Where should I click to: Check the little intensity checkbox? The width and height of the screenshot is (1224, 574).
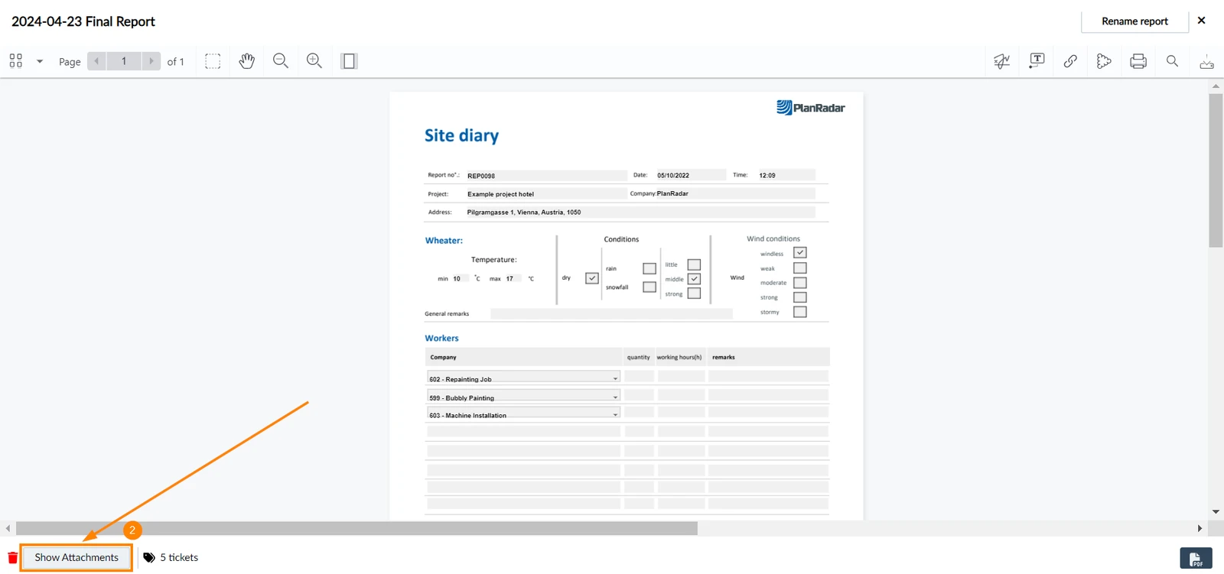[694, 264]
